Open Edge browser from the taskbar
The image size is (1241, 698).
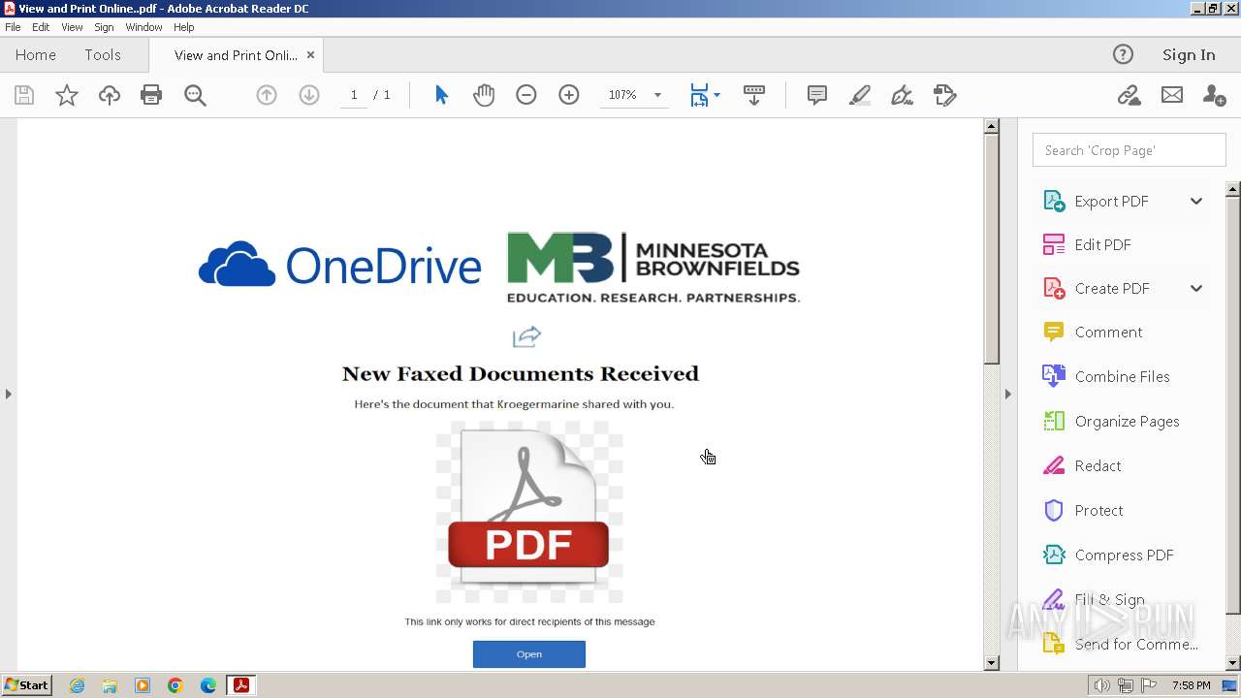(208, 685)
